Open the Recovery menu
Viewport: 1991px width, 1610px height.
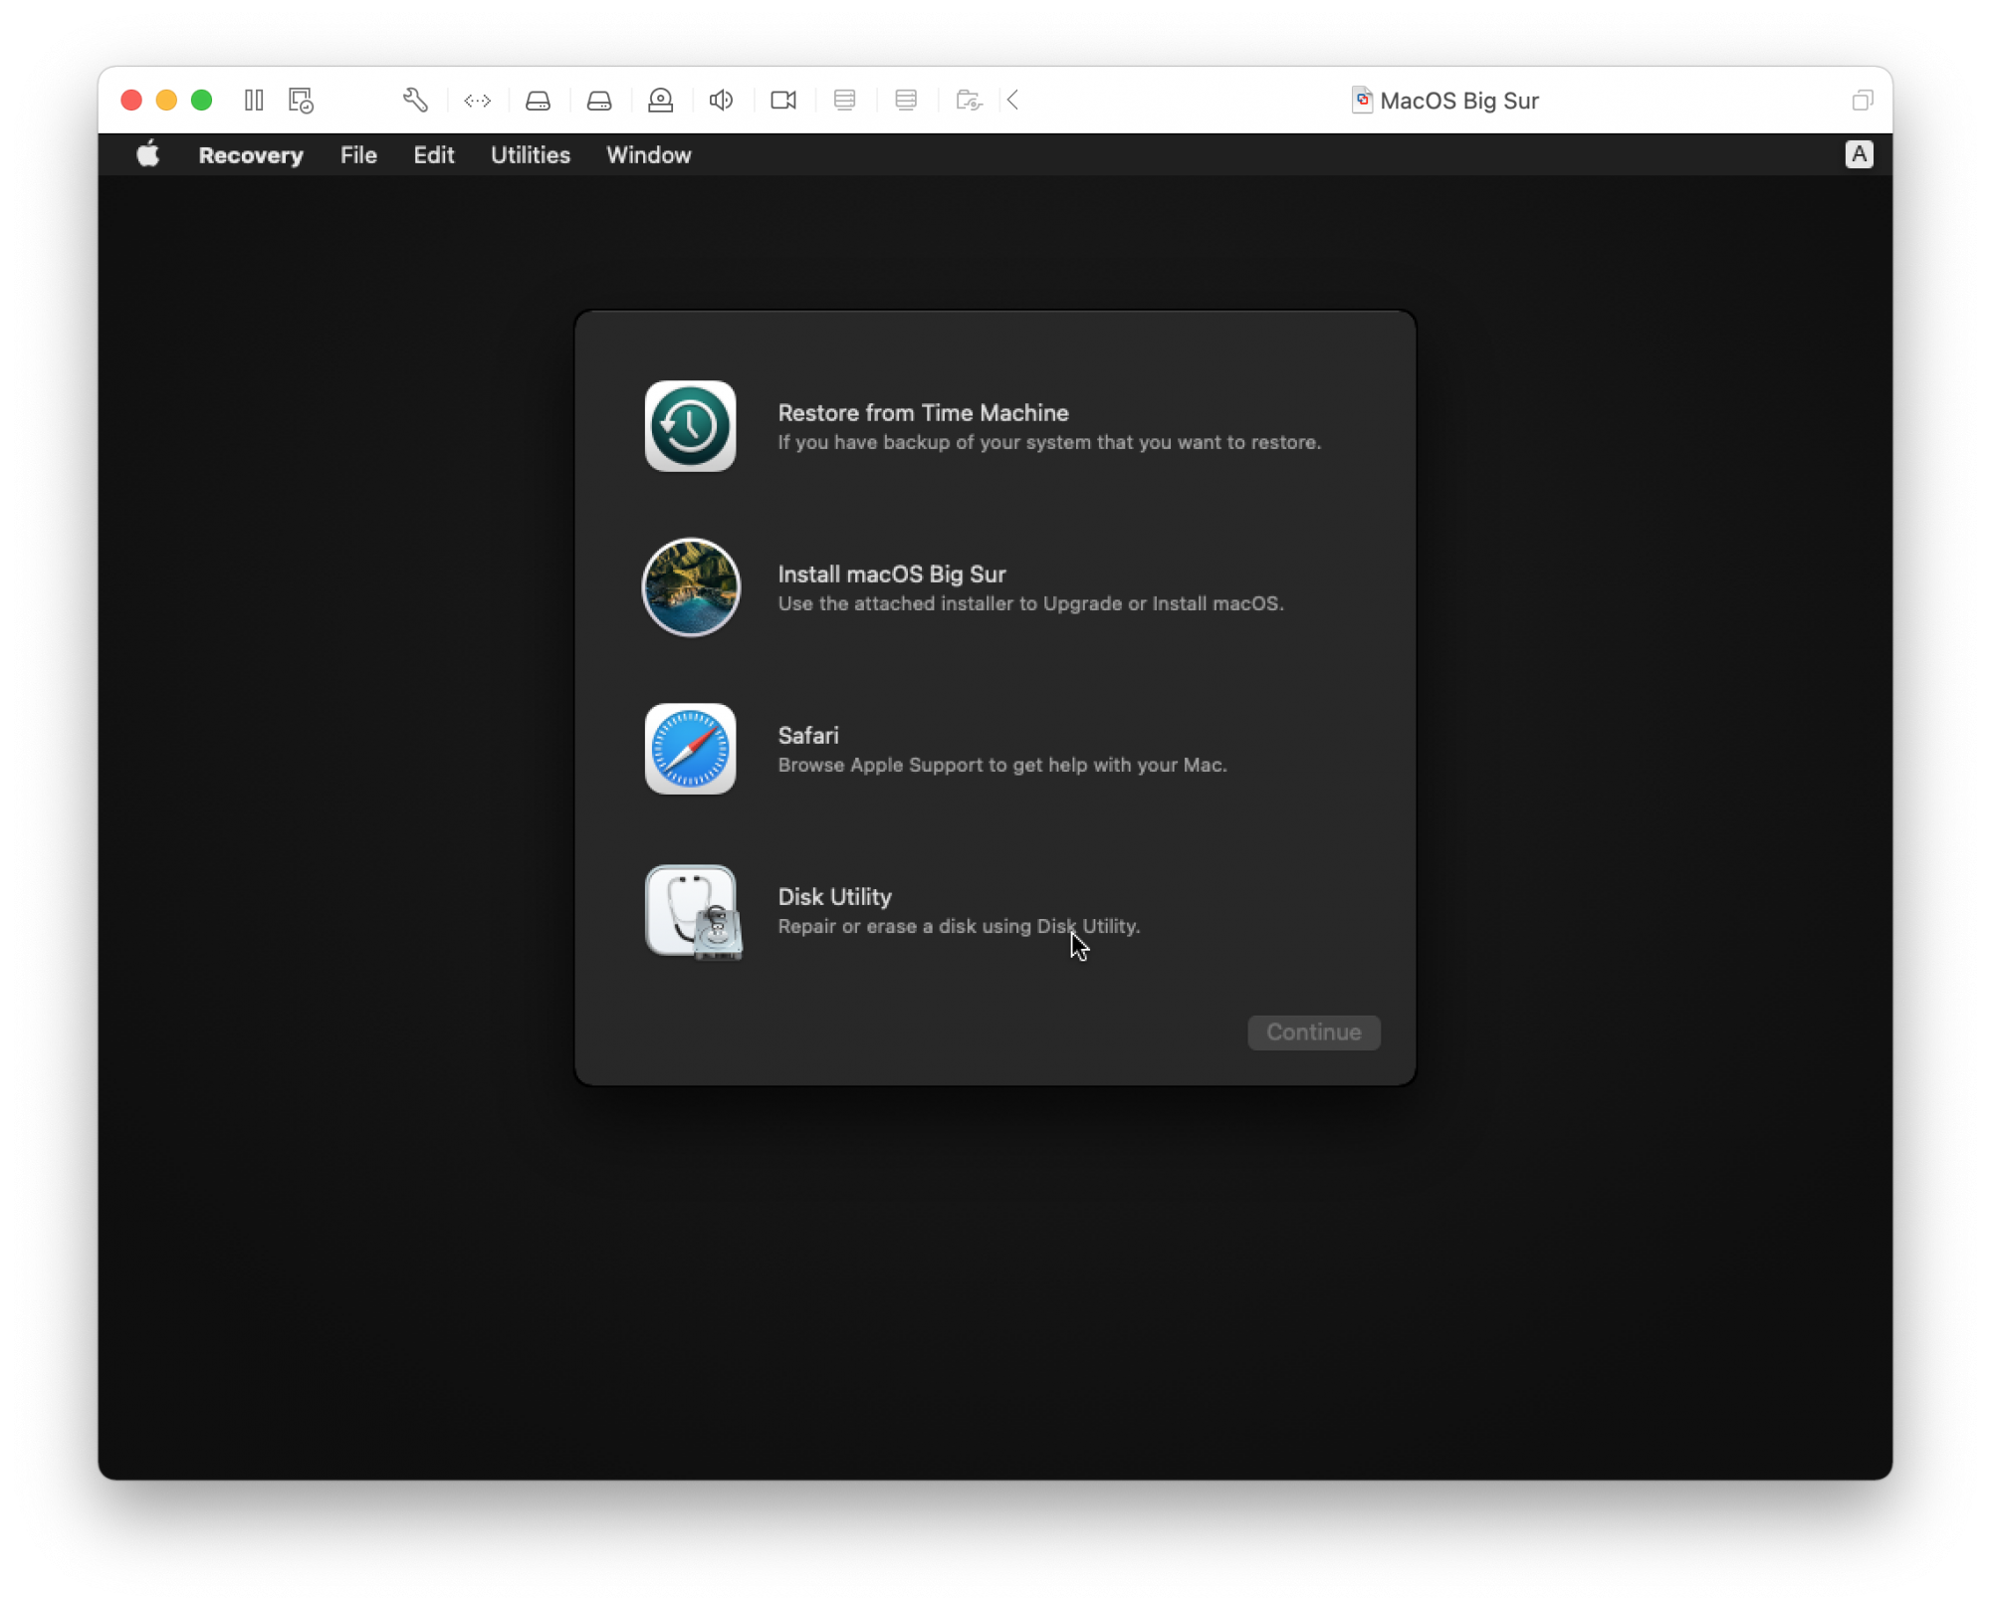pyautogui.click(x=251, y=155)
